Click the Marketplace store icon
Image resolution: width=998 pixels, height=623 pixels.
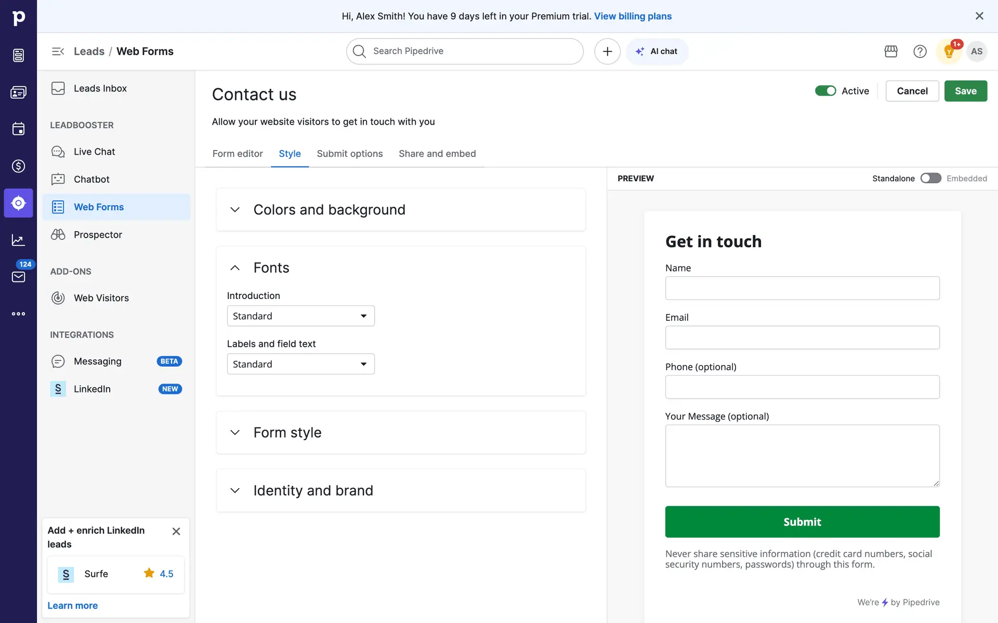click(x=891, y=51)
